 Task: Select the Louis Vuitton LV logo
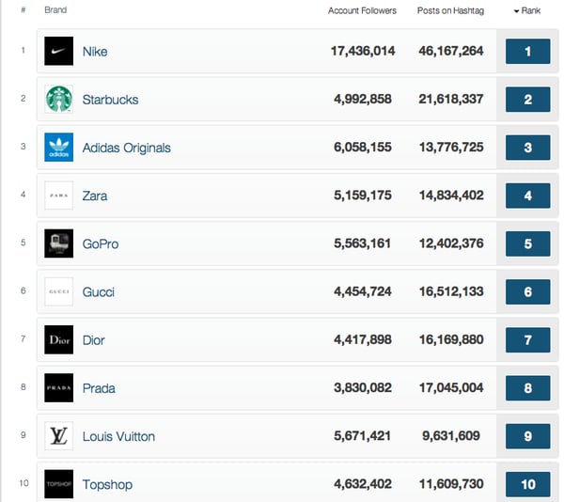point(58,436)
